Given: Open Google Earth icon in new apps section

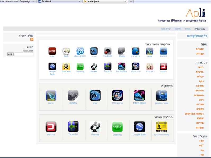Looking at the screenshot, I should coord(52,66).
